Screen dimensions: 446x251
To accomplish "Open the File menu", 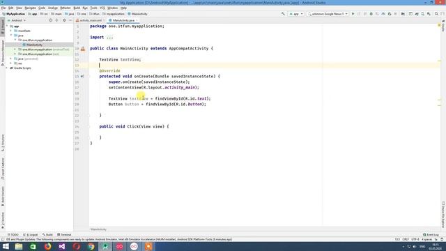I will tap(3, 8).
